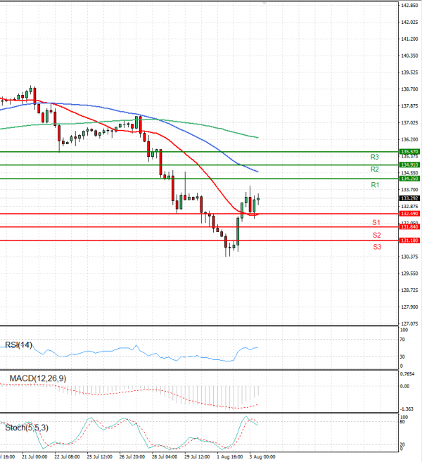Click the 1 Aug 16:00 time label
The width and height of the screenshot is (422, 462).
coord(230,456)
